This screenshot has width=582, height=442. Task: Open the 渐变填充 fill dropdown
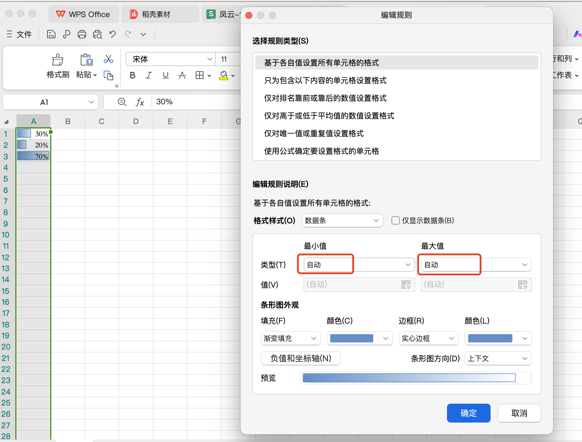click(x=290, y=338)
